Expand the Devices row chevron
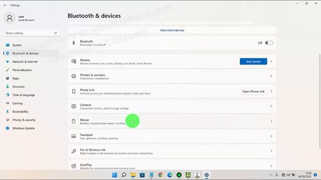The height and width of the screenshot is (180, 321). coord(271,61)
